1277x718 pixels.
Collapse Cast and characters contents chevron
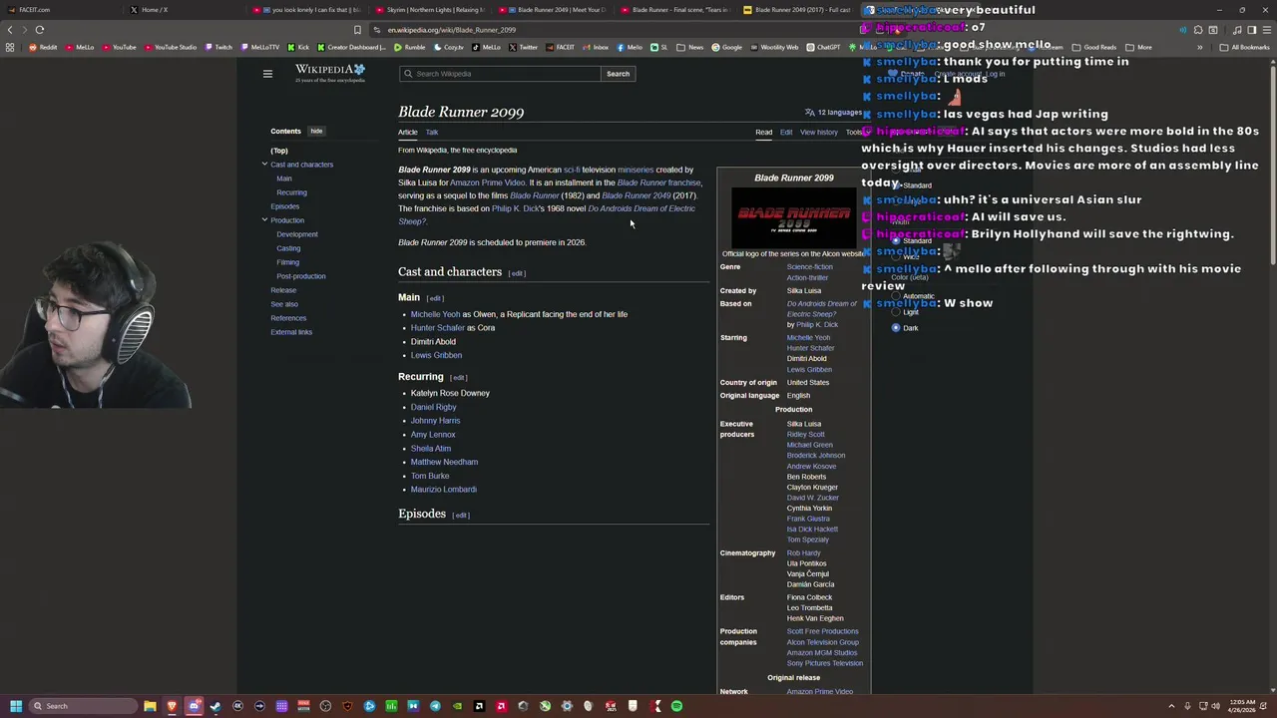tap(264, 165)
